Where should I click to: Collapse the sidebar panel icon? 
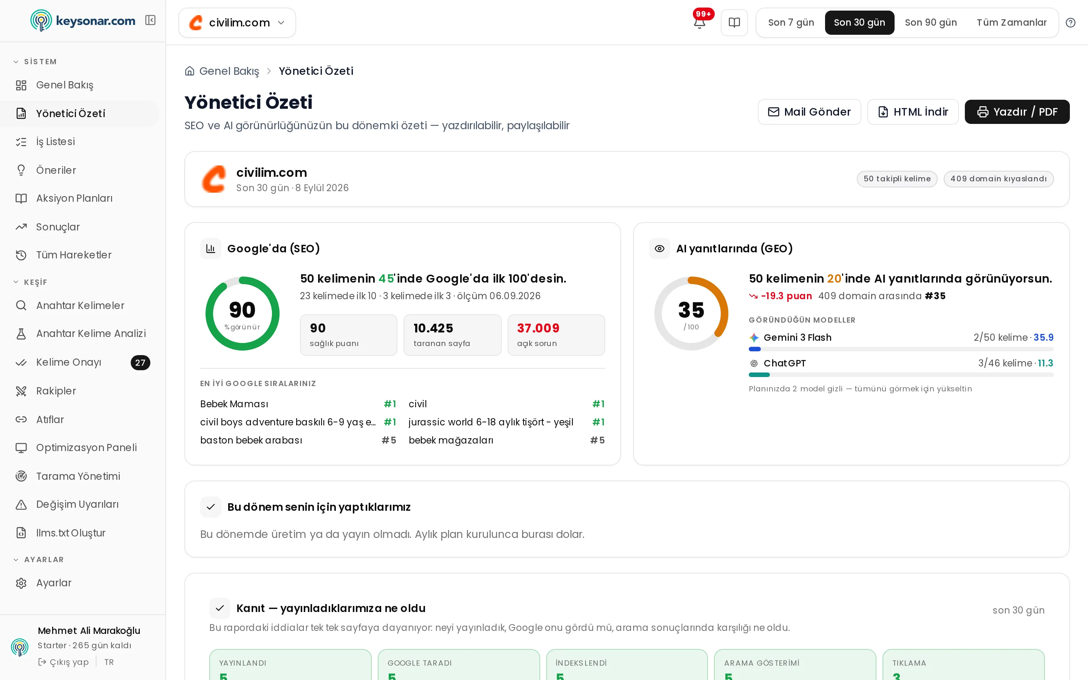pyautogui.click(x=150, y=20)
